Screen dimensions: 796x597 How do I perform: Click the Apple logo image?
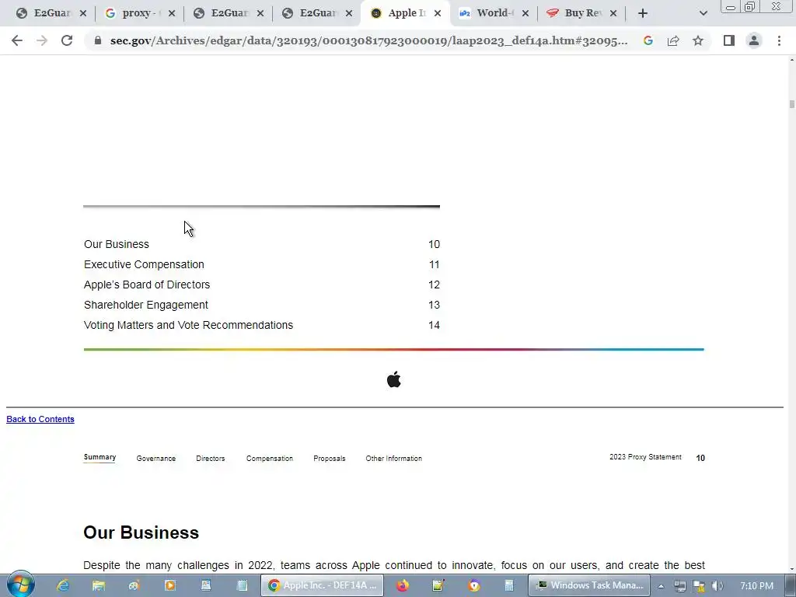pyautogui.click(x=394, y=379)
